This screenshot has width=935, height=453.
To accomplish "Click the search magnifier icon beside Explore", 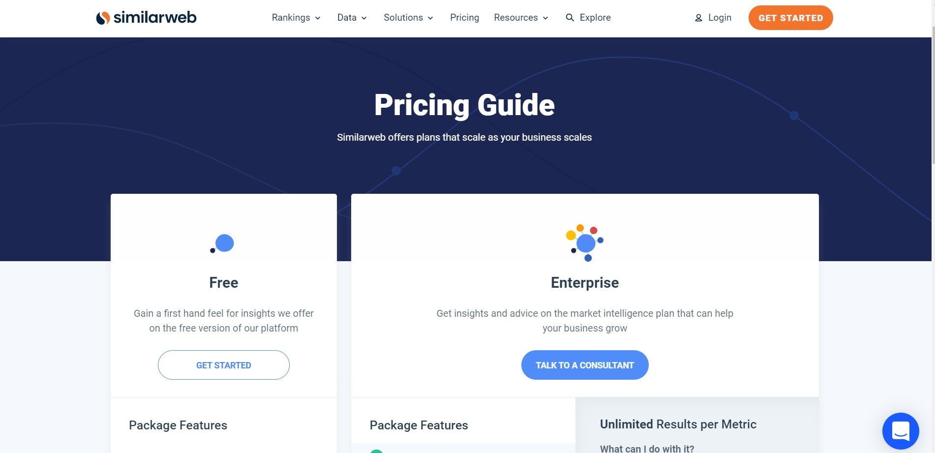I will point(570,18).
